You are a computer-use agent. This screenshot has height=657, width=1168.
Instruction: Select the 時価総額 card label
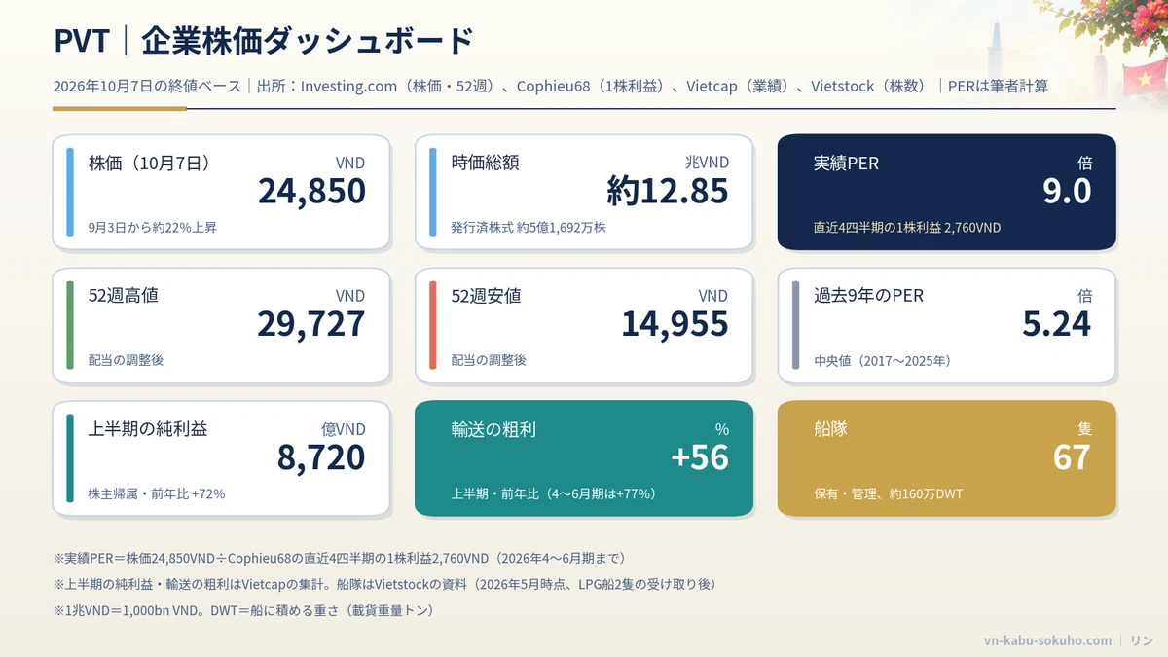pyautogui.click(x=486, y=163)
